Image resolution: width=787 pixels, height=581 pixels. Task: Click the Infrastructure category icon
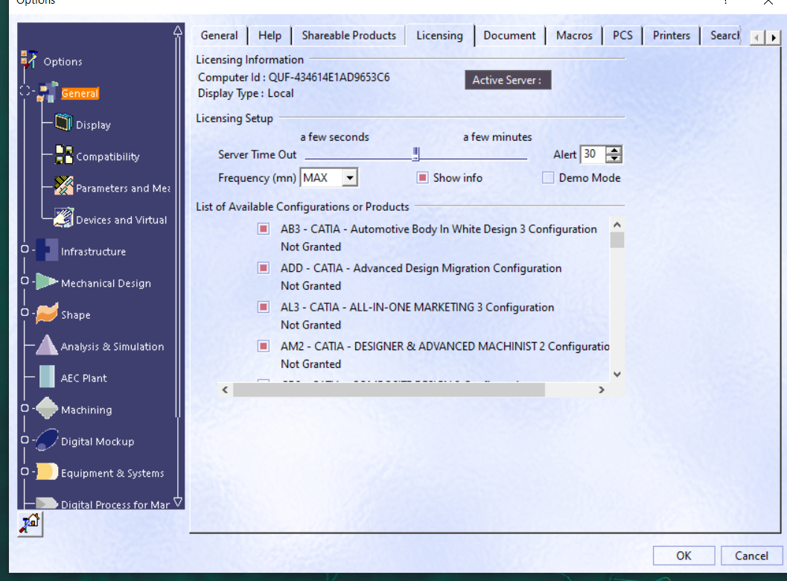click(47, 250)
